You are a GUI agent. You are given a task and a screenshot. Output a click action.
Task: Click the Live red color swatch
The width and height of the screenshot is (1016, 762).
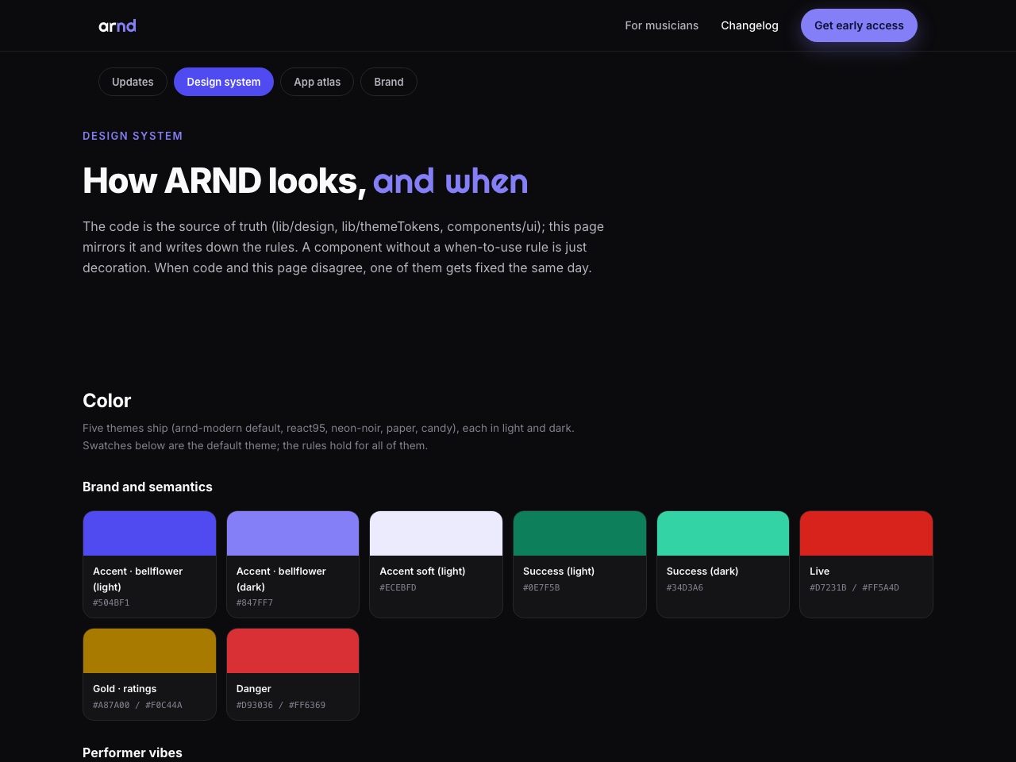[866, 533]
